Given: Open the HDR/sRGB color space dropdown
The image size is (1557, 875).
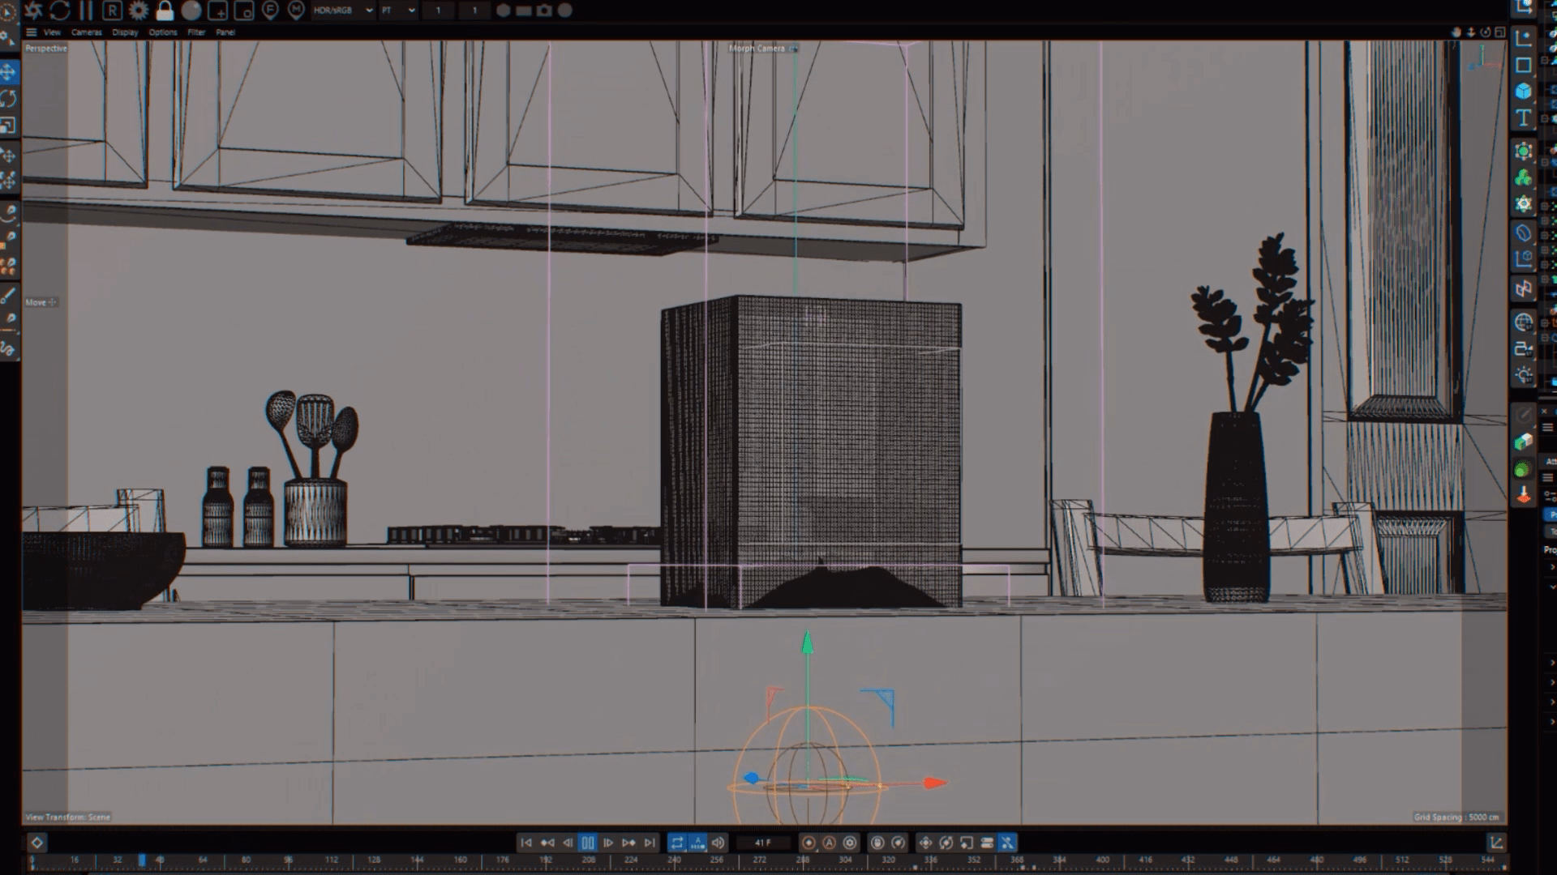Looking at the screenshot, I should coord(343,11).
